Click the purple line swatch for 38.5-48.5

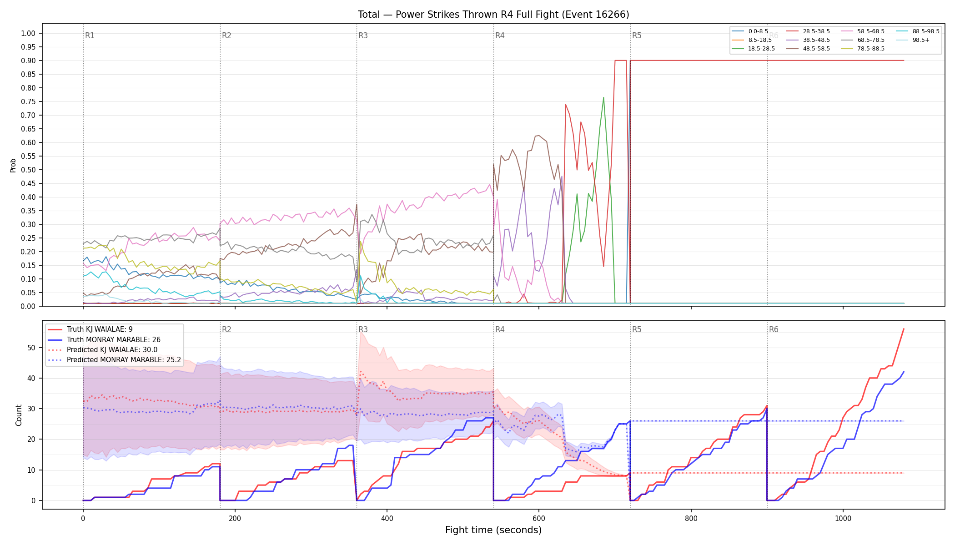793,40
